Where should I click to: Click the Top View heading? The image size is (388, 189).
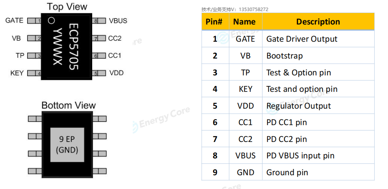pos(67,7)
